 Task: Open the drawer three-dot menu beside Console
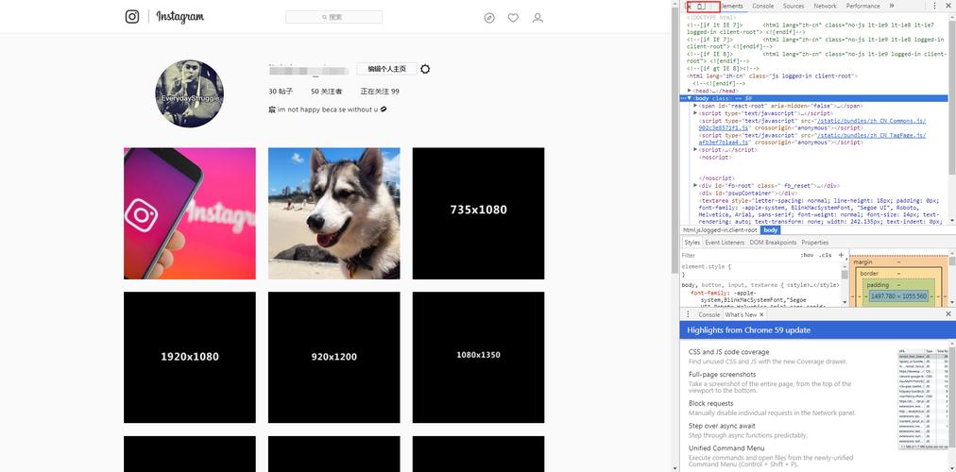pos(688,315)
